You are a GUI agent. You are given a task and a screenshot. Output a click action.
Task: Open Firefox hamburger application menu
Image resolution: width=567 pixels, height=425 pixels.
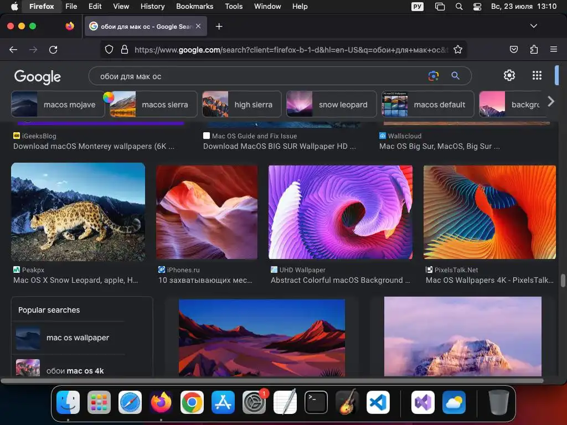[553, 49]
